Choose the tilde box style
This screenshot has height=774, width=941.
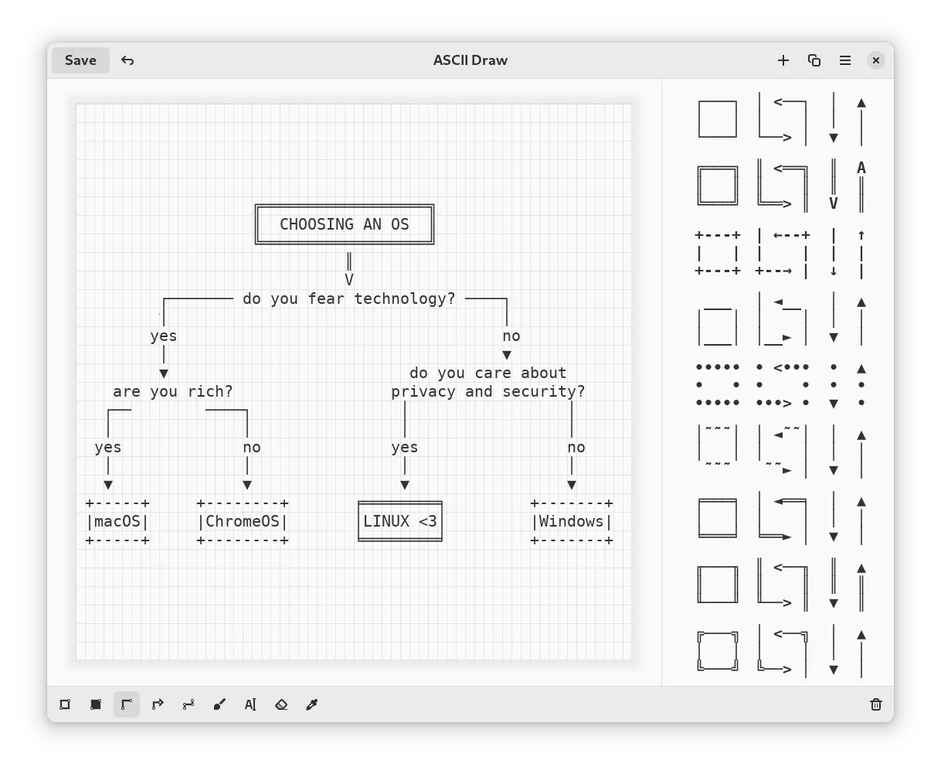point(782,452)
